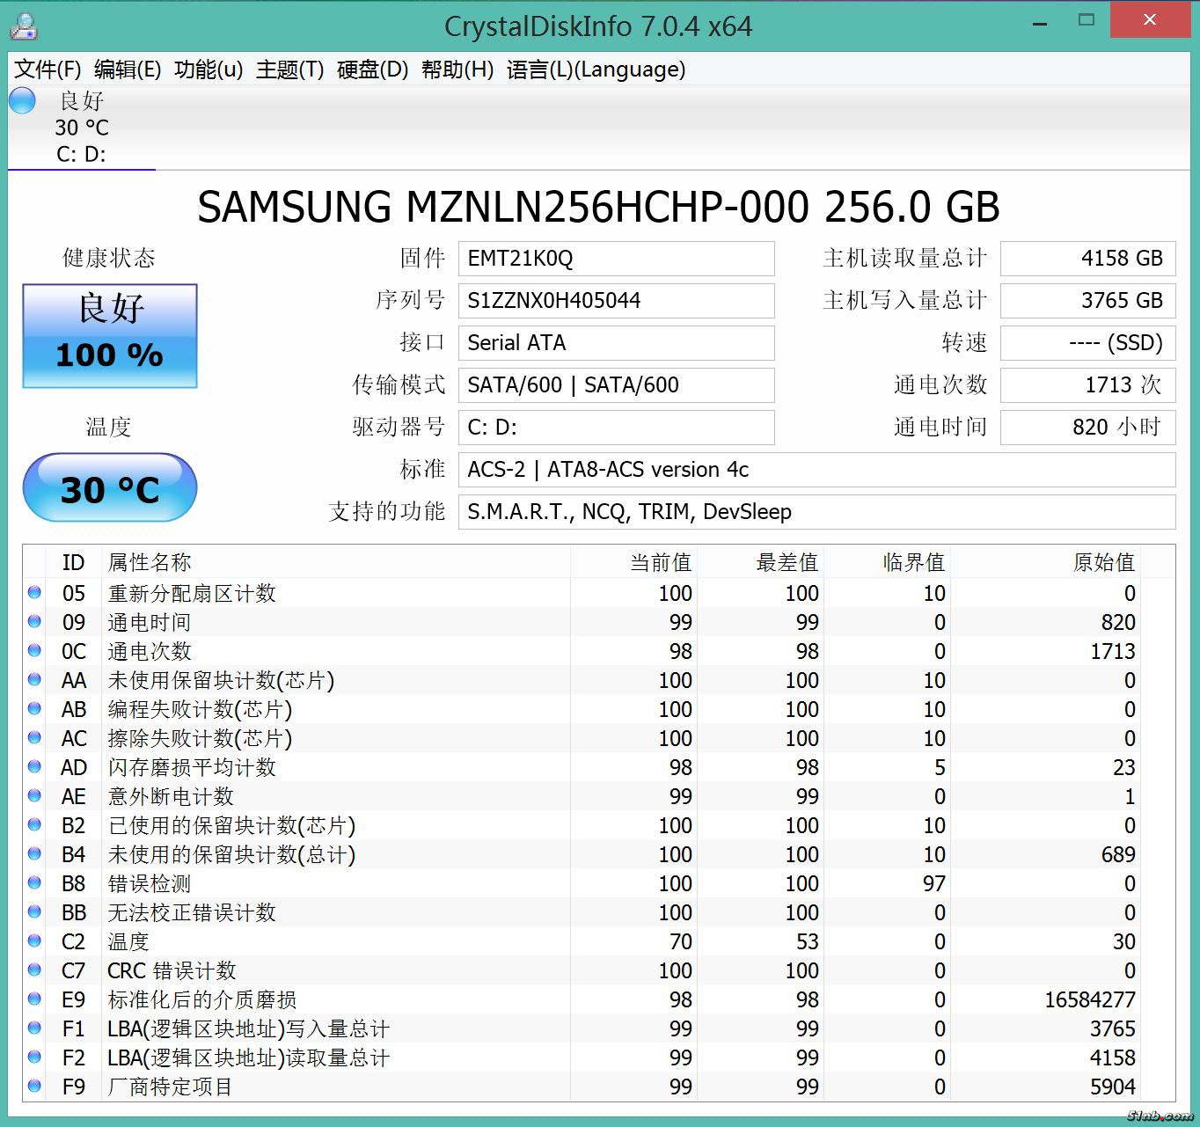
Task: Click status icon for attribute 05 row
Action: click(x=34, y=593)
